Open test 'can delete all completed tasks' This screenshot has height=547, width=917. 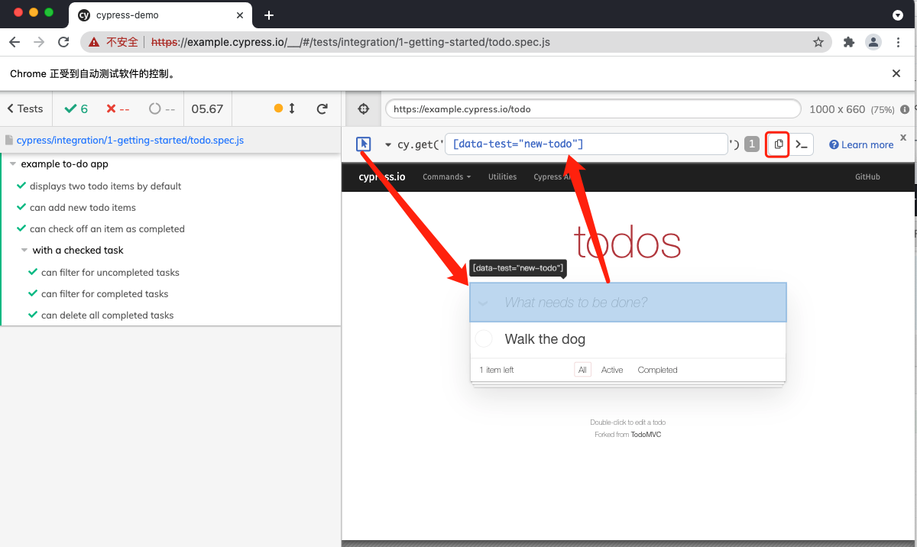tap(108, 316)
